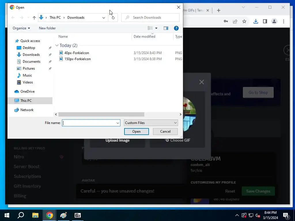
Task: Open the Custom Files type dropdown
Action: (151, 123)
